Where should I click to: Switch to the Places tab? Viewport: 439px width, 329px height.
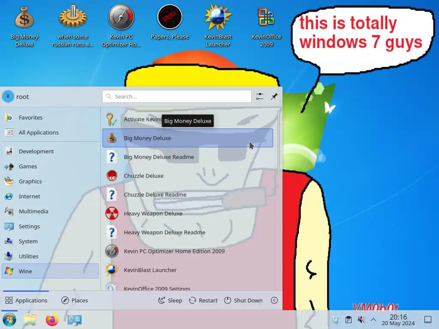coord(75,300)
